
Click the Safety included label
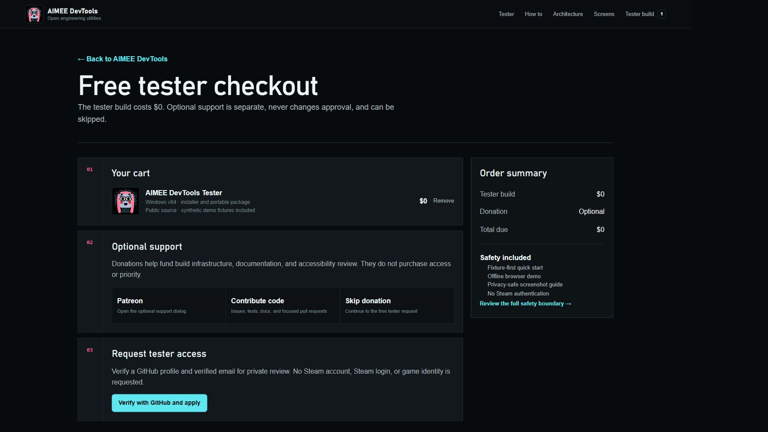(x=505, y=257)
